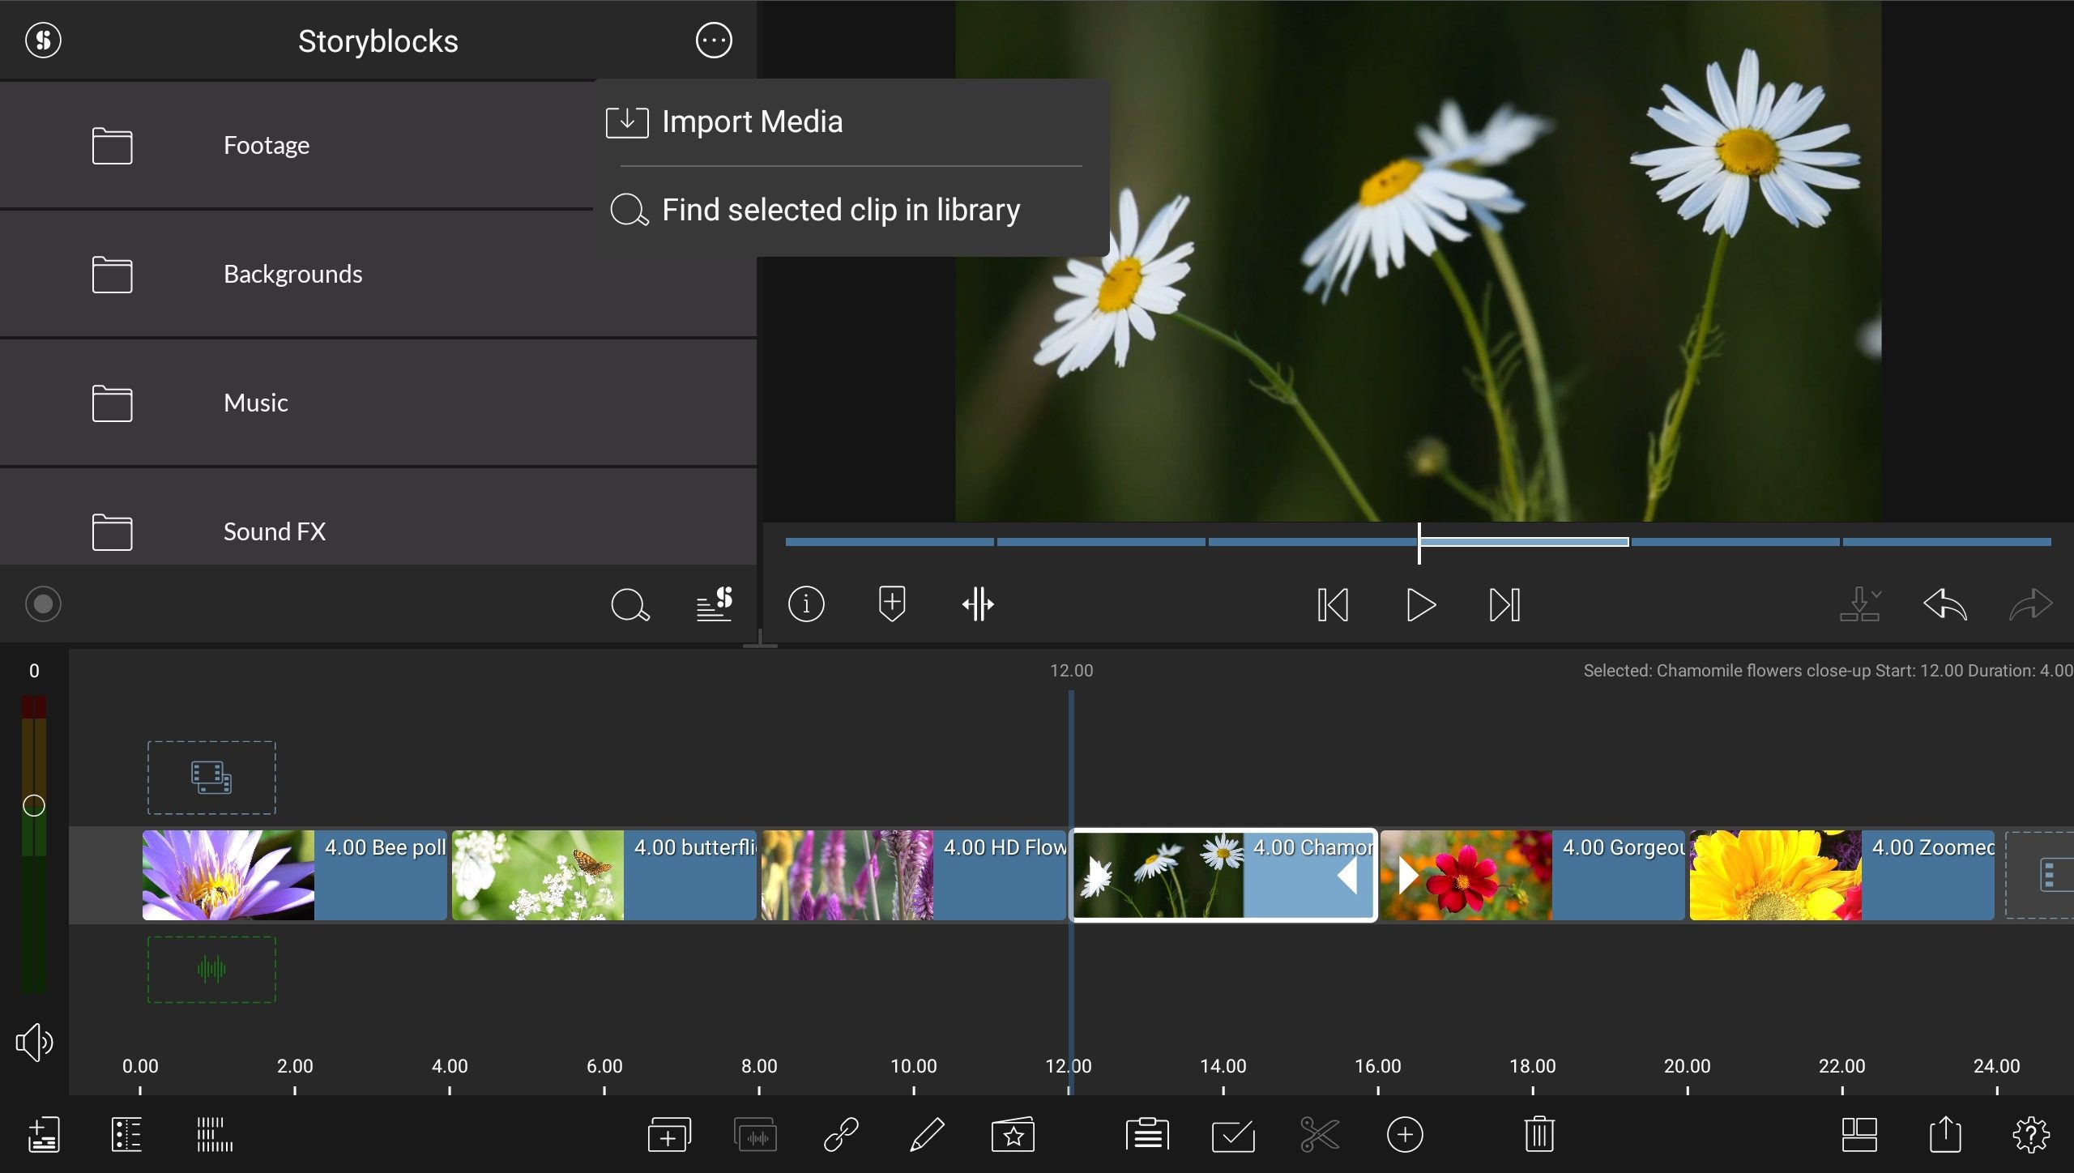Open the download options chevron
Screen dimensions: 2074x1173
tap(1861, 604)
